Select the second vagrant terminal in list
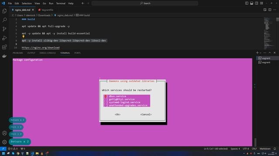 pyautogui.click(x=268, y=62)
